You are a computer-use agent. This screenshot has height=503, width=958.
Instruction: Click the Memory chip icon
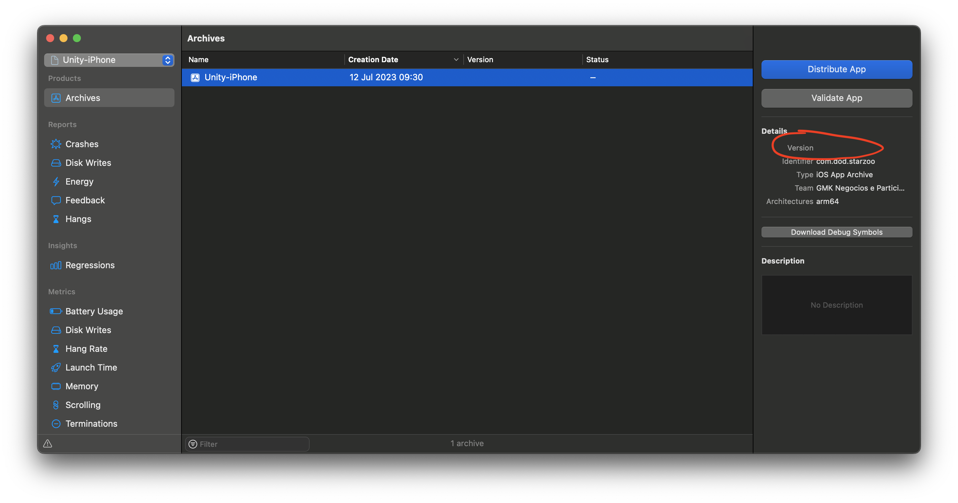point(56,386)
